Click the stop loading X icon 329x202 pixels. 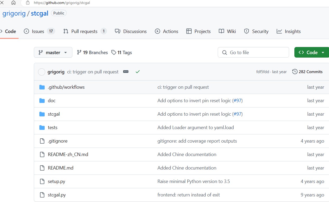[x=2, y=3]
